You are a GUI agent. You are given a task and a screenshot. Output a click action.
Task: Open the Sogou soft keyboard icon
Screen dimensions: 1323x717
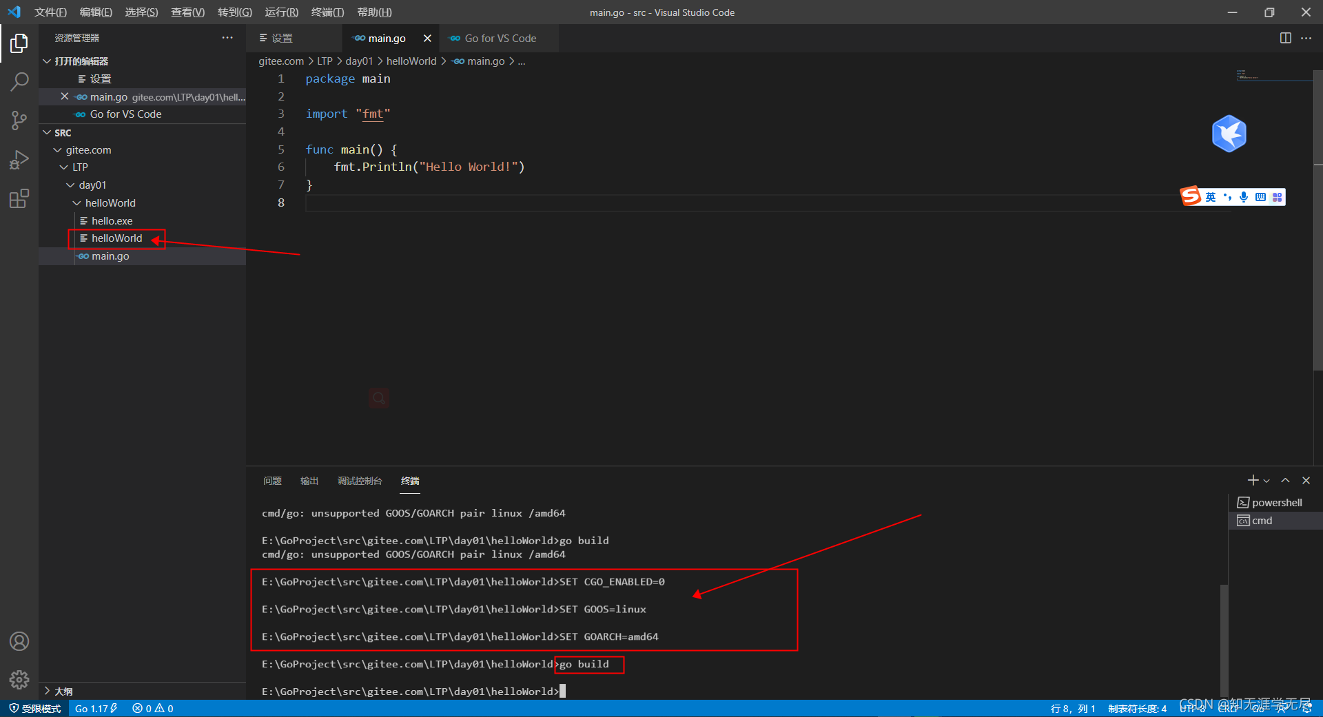pos(1260,197)
